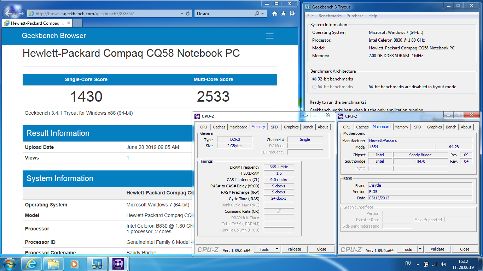
Task: Open the volume speaker tray icon
Action: [443, 264]
